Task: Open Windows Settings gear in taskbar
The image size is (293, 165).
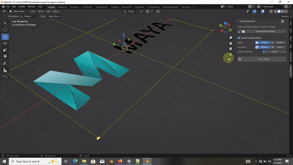Action: click(x=129, y=161)
